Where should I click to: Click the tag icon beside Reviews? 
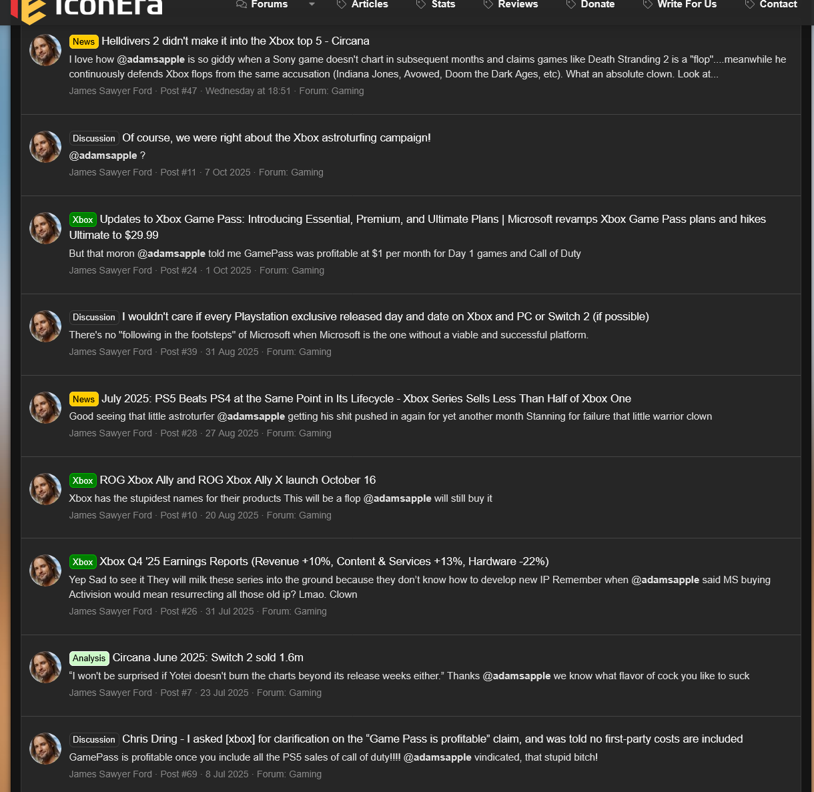[488, 5]
